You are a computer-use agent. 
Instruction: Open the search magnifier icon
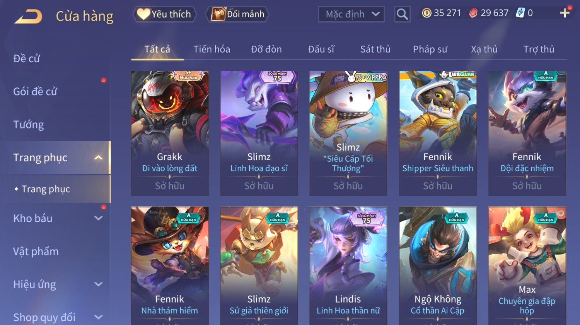click(x=402, y=15)
